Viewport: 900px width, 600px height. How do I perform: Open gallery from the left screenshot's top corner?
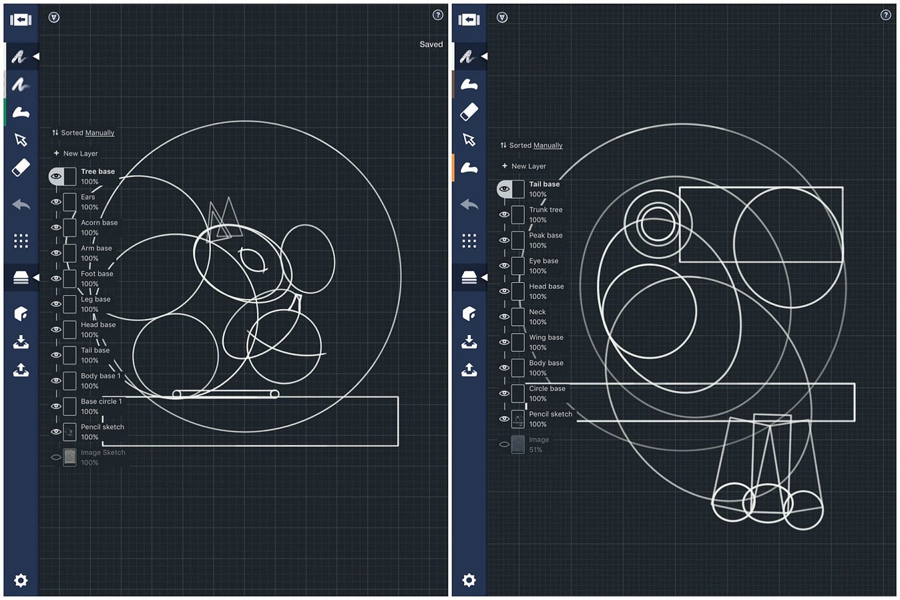tap(21, 20)
